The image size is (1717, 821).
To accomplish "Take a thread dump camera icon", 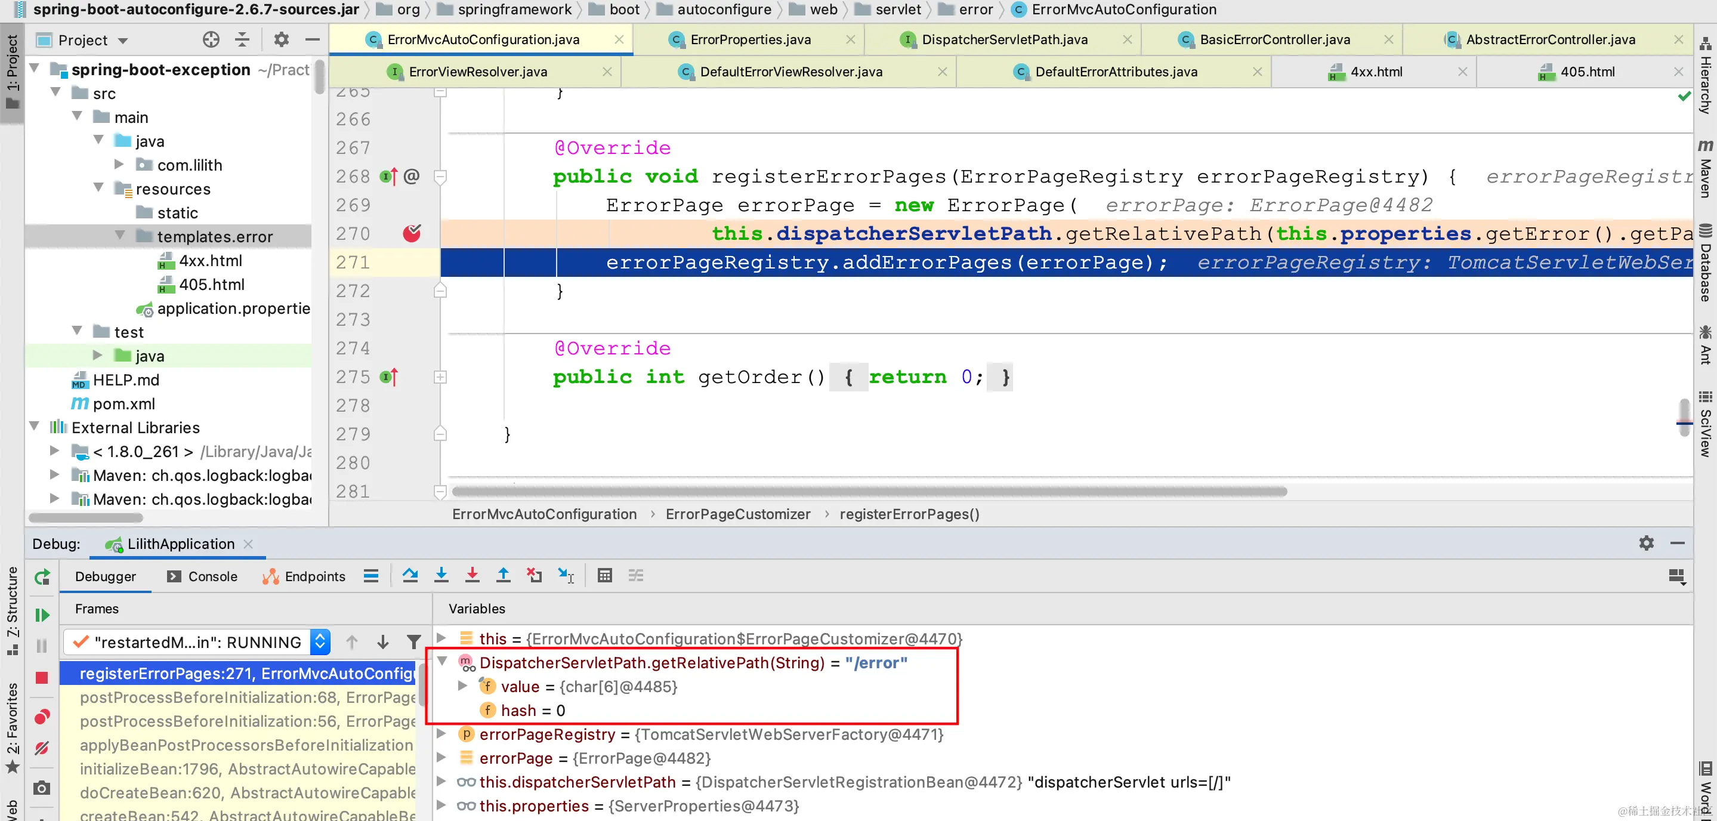I will click(x=42, y=788).
